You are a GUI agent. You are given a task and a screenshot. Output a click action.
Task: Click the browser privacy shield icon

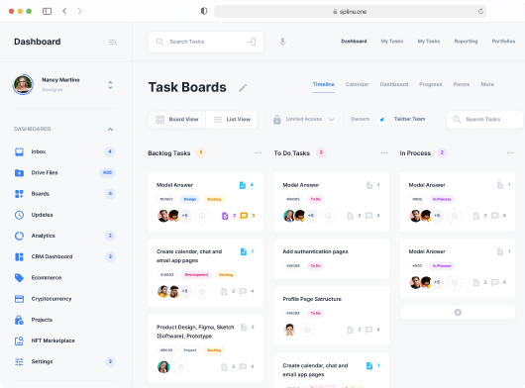(204, 11)
